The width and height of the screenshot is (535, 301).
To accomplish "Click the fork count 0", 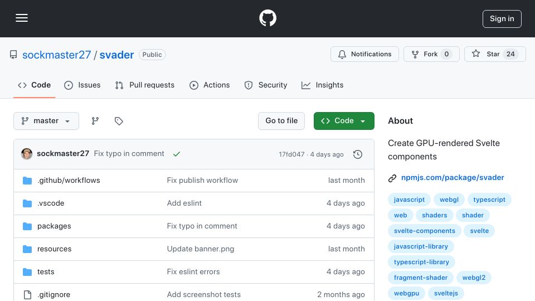I will point(446,54).
